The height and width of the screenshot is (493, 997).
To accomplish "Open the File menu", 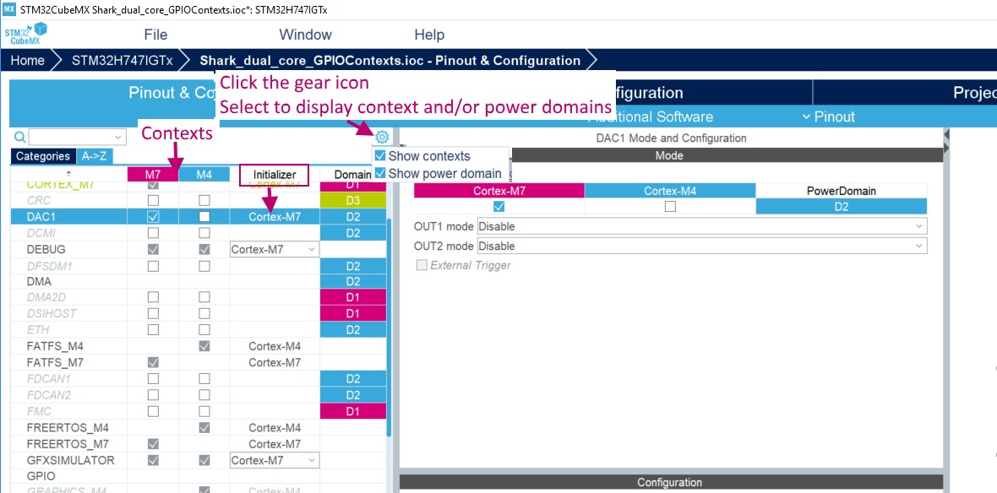I will coord(155,35).
